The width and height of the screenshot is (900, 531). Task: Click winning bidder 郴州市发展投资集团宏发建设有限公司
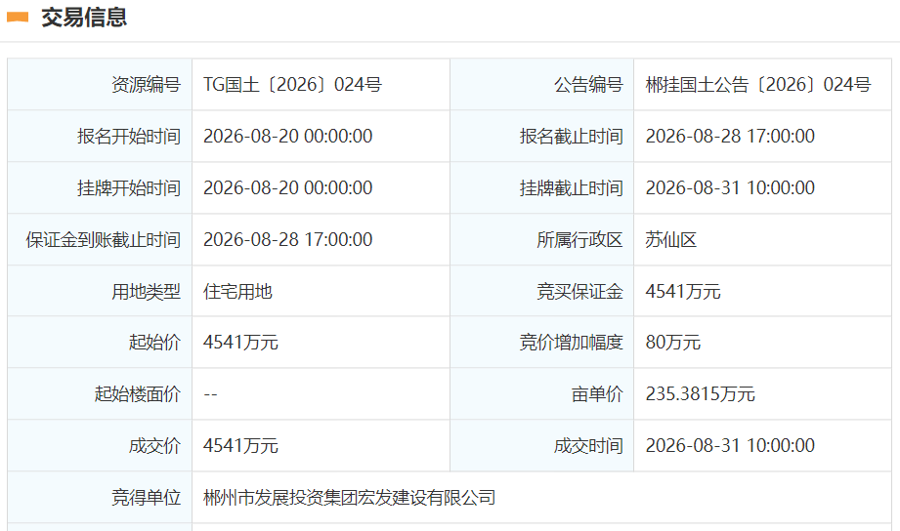(x=350, y=497)
